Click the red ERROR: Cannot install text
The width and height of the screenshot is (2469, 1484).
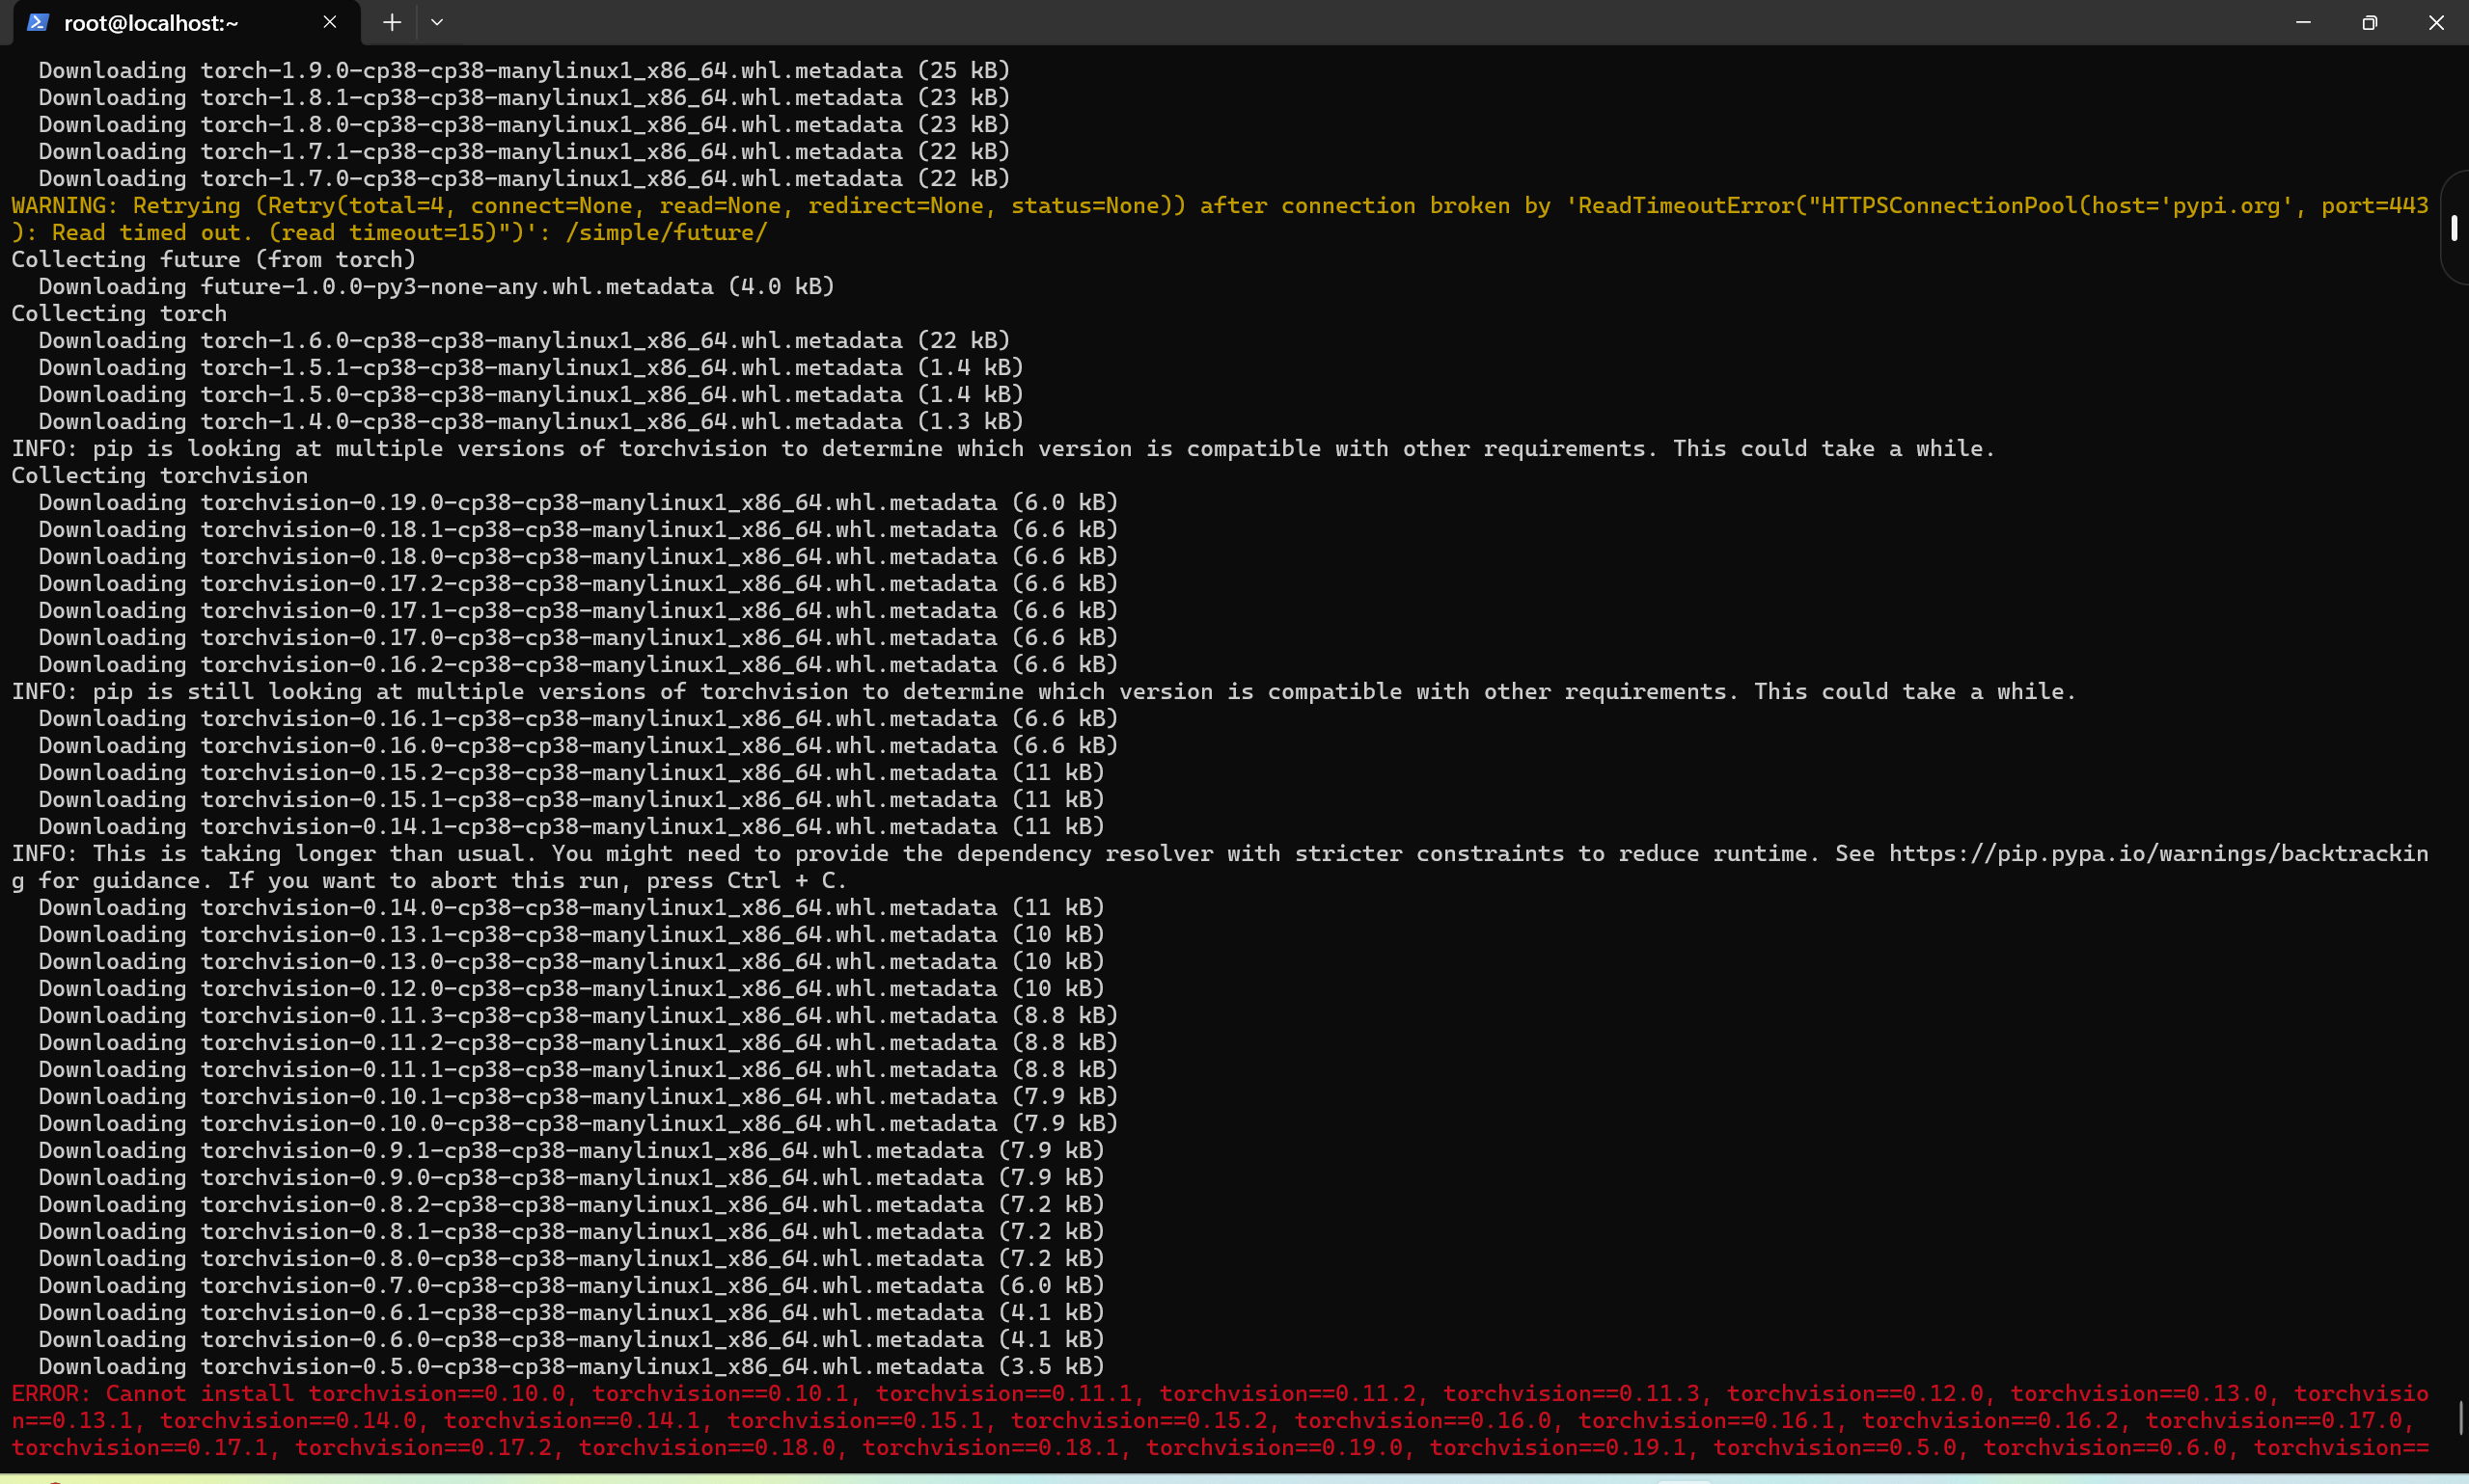point(153,1393)
